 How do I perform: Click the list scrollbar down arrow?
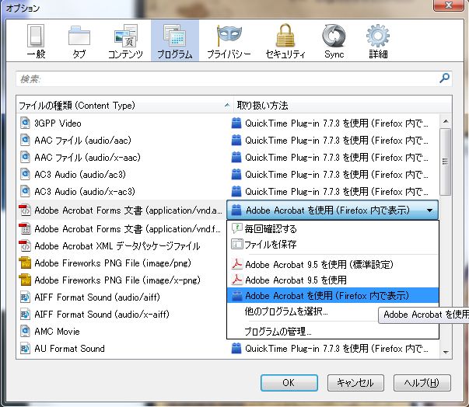point(446,352)
